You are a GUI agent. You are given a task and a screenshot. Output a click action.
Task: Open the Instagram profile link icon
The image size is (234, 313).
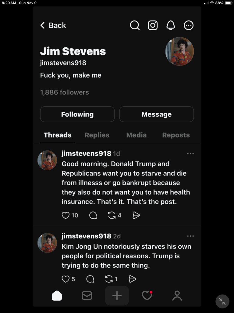pos(153,25)
